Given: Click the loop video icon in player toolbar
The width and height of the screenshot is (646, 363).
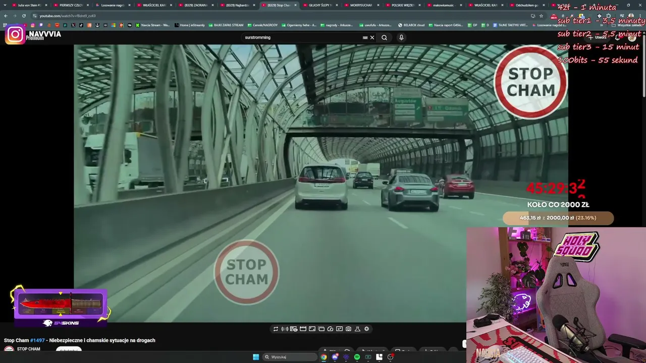Looking at the screenshot, I should click(276, 329).
